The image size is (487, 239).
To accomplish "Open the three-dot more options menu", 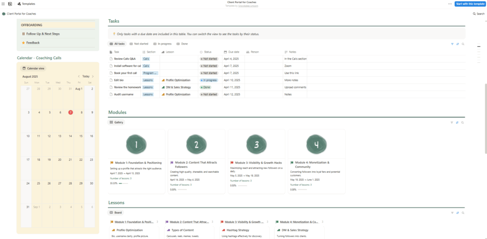I will point(450,4).
